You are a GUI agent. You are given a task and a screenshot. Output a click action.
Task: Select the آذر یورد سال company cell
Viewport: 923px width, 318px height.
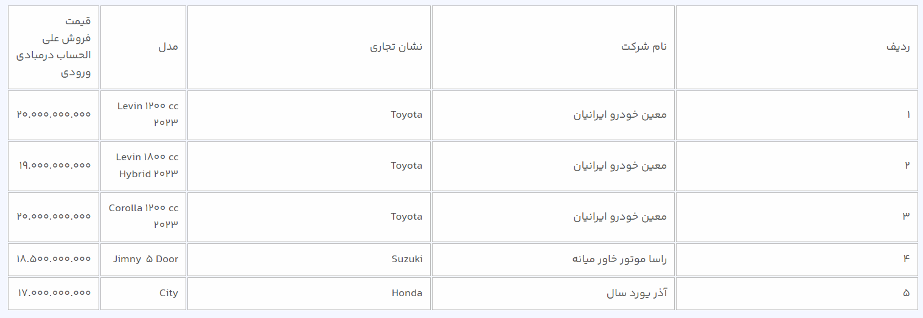(636, 293)
